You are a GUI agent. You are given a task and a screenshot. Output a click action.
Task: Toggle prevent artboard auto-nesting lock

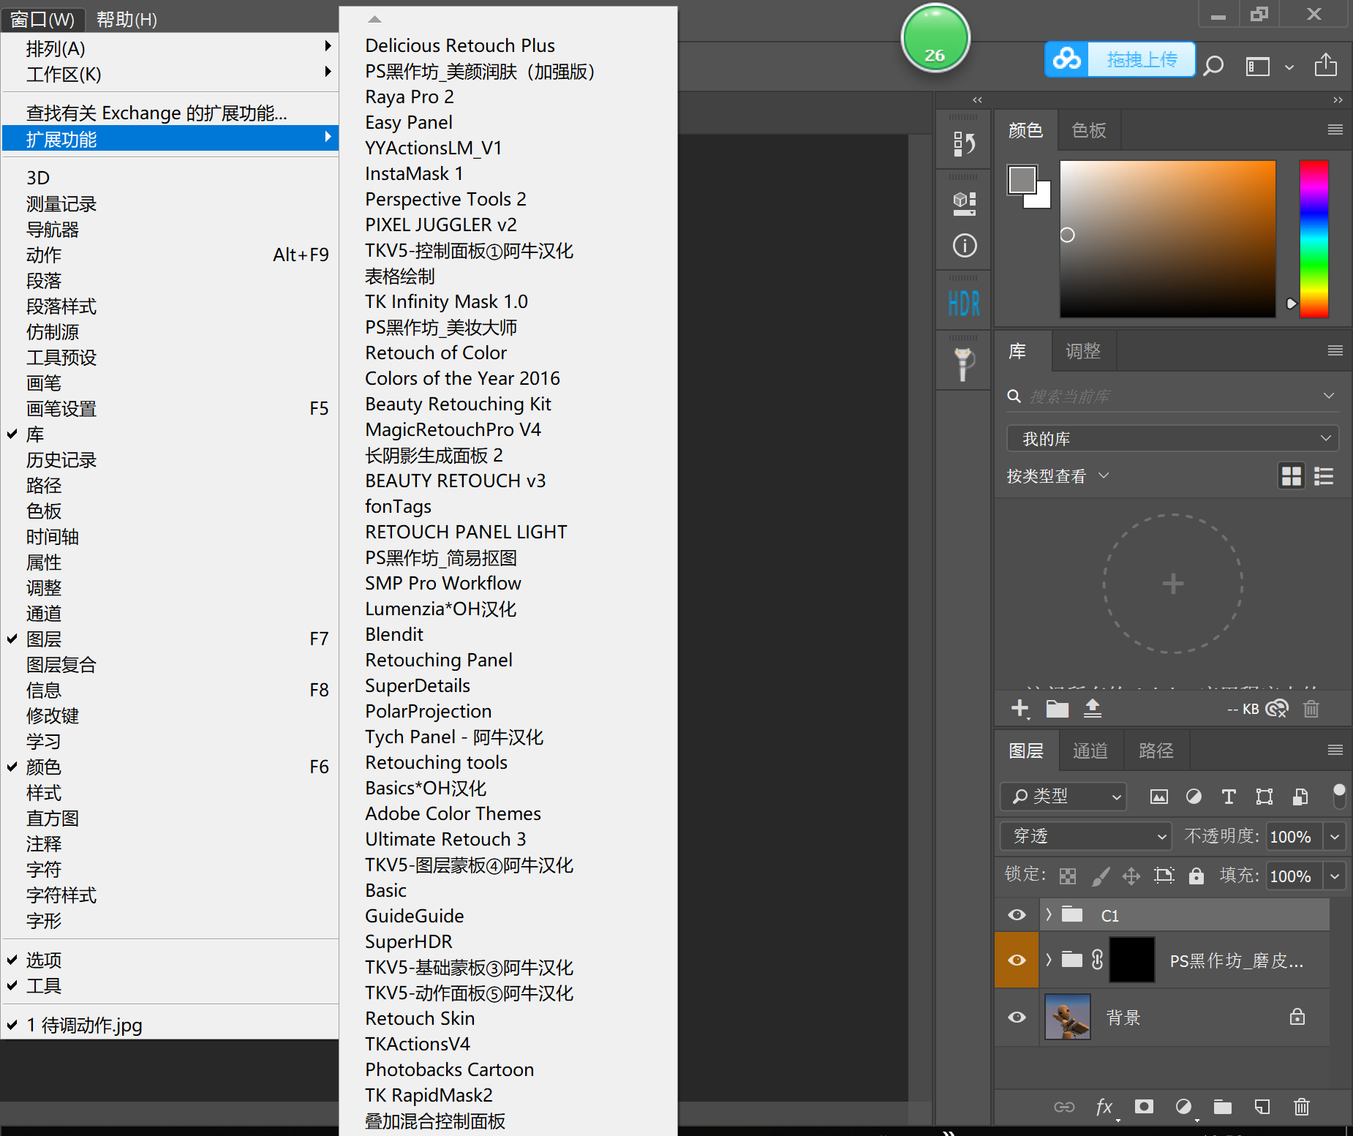(1164, 876)
